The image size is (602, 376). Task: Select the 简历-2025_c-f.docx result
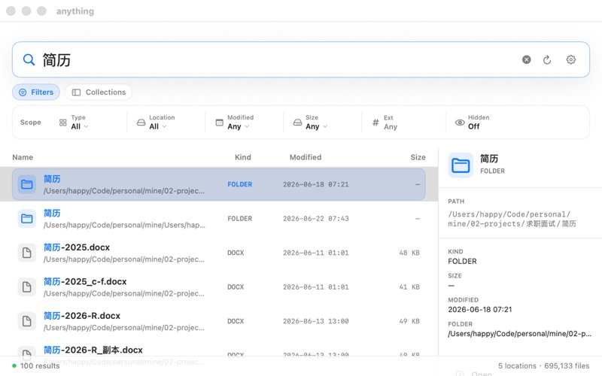(219, 287)
